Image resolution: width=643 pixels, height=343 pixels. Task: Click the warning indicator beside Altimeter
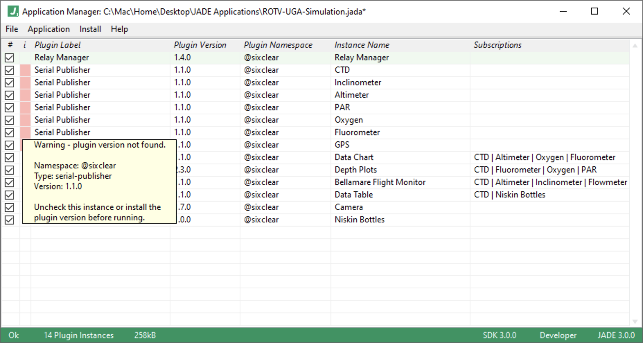[25, 95]
